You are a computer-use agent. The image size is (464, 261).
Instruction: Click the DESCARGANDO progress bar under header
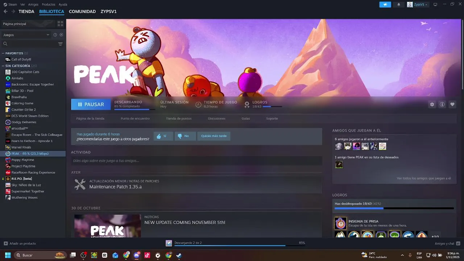134,109
